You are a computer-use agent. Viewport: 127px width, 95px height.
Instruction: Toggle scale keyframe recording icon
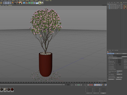point(97,85)
